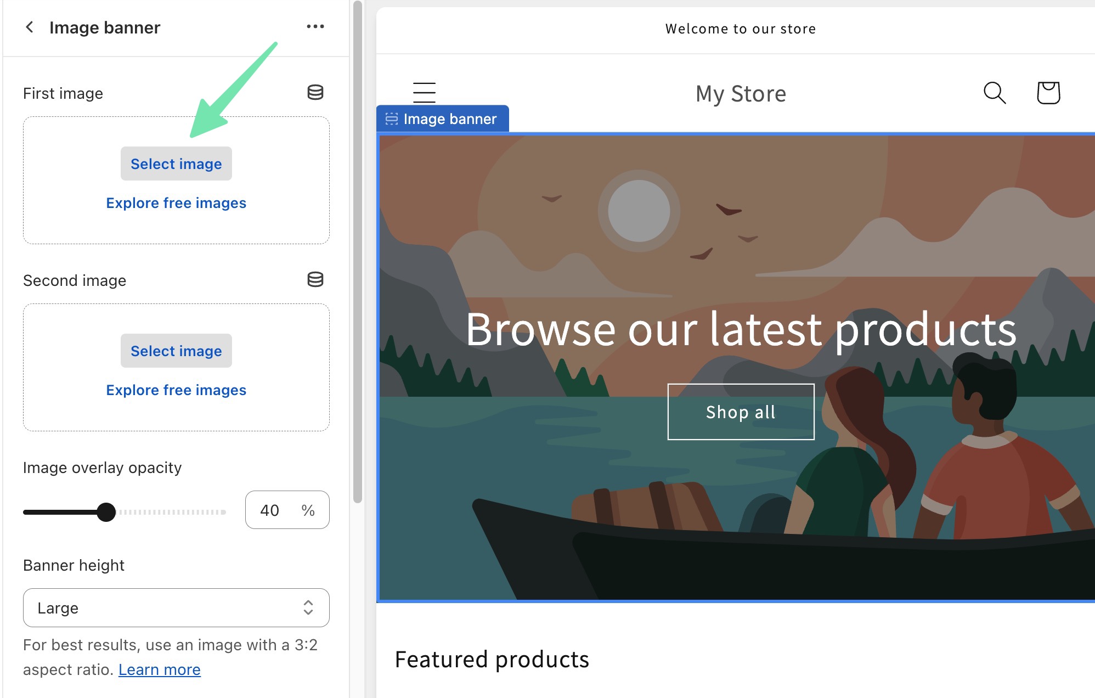Click the back arrow beside Image banner
This screenshot has width=1095, height=698.
[30, 27]
